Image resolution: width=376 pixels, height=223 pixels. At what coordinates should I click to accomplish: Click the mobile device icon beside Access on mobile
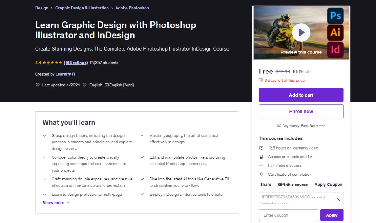tap(261, 157)
